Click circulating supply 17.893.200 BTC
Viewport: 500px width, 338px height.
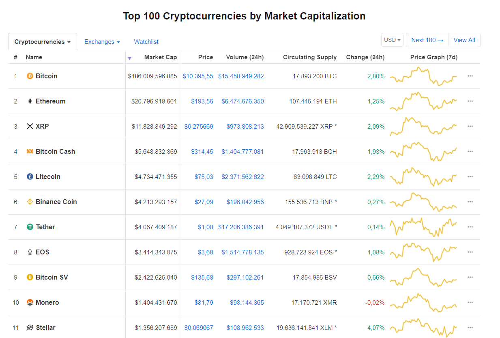click(315, 76)
